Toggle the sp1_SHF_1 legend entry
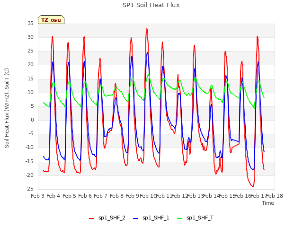Screen dimensions: 303x227 pyautogui.click(x=151, y=218)
